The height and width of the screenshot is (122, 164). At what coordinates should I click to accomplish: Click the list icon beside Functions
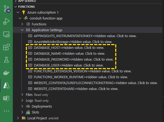coord(28,24)
